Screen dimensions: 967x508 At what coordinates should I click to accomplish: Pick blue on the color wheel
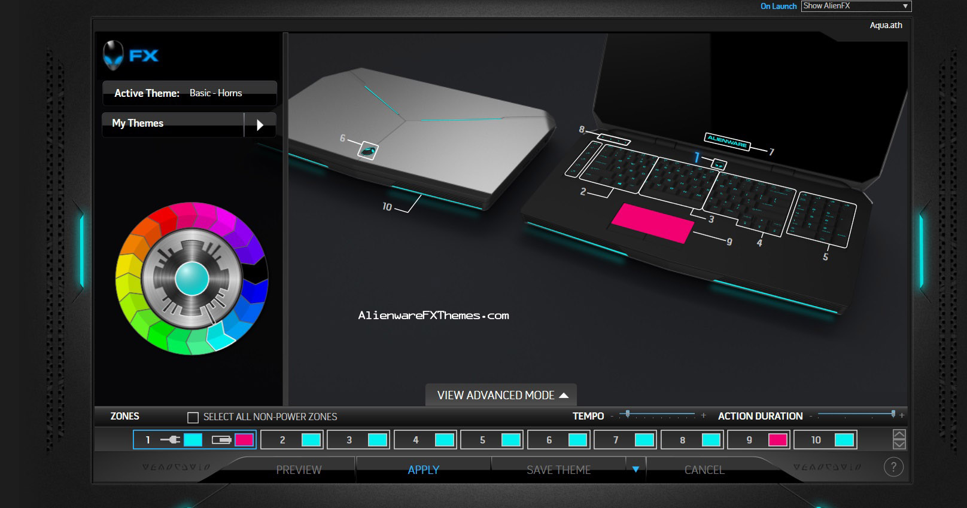[x=255, y=292]
